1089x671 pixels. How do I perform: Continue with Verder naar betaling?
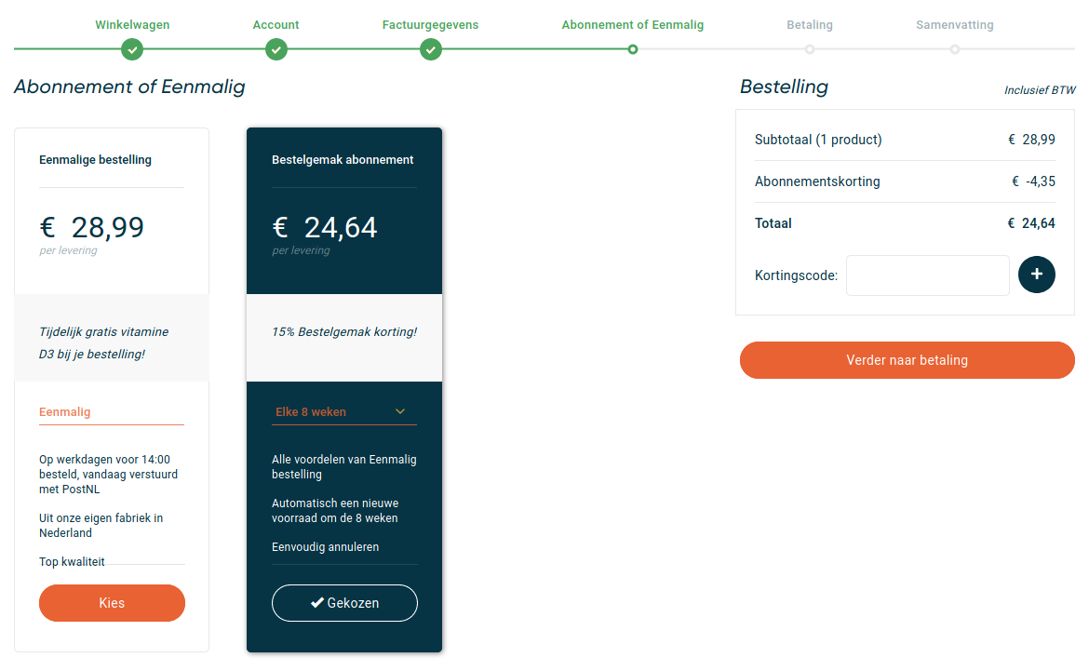click(907, 360)
